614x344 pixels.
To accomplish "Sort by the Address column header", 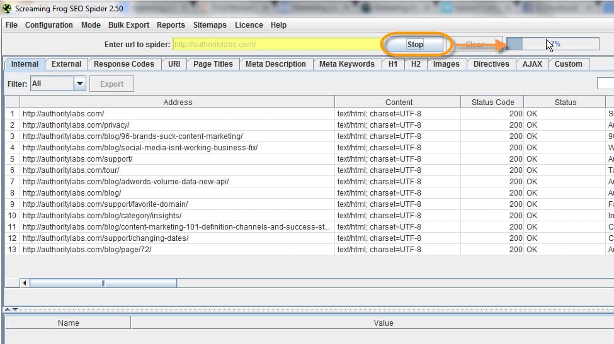I will [x=178, y=103].
